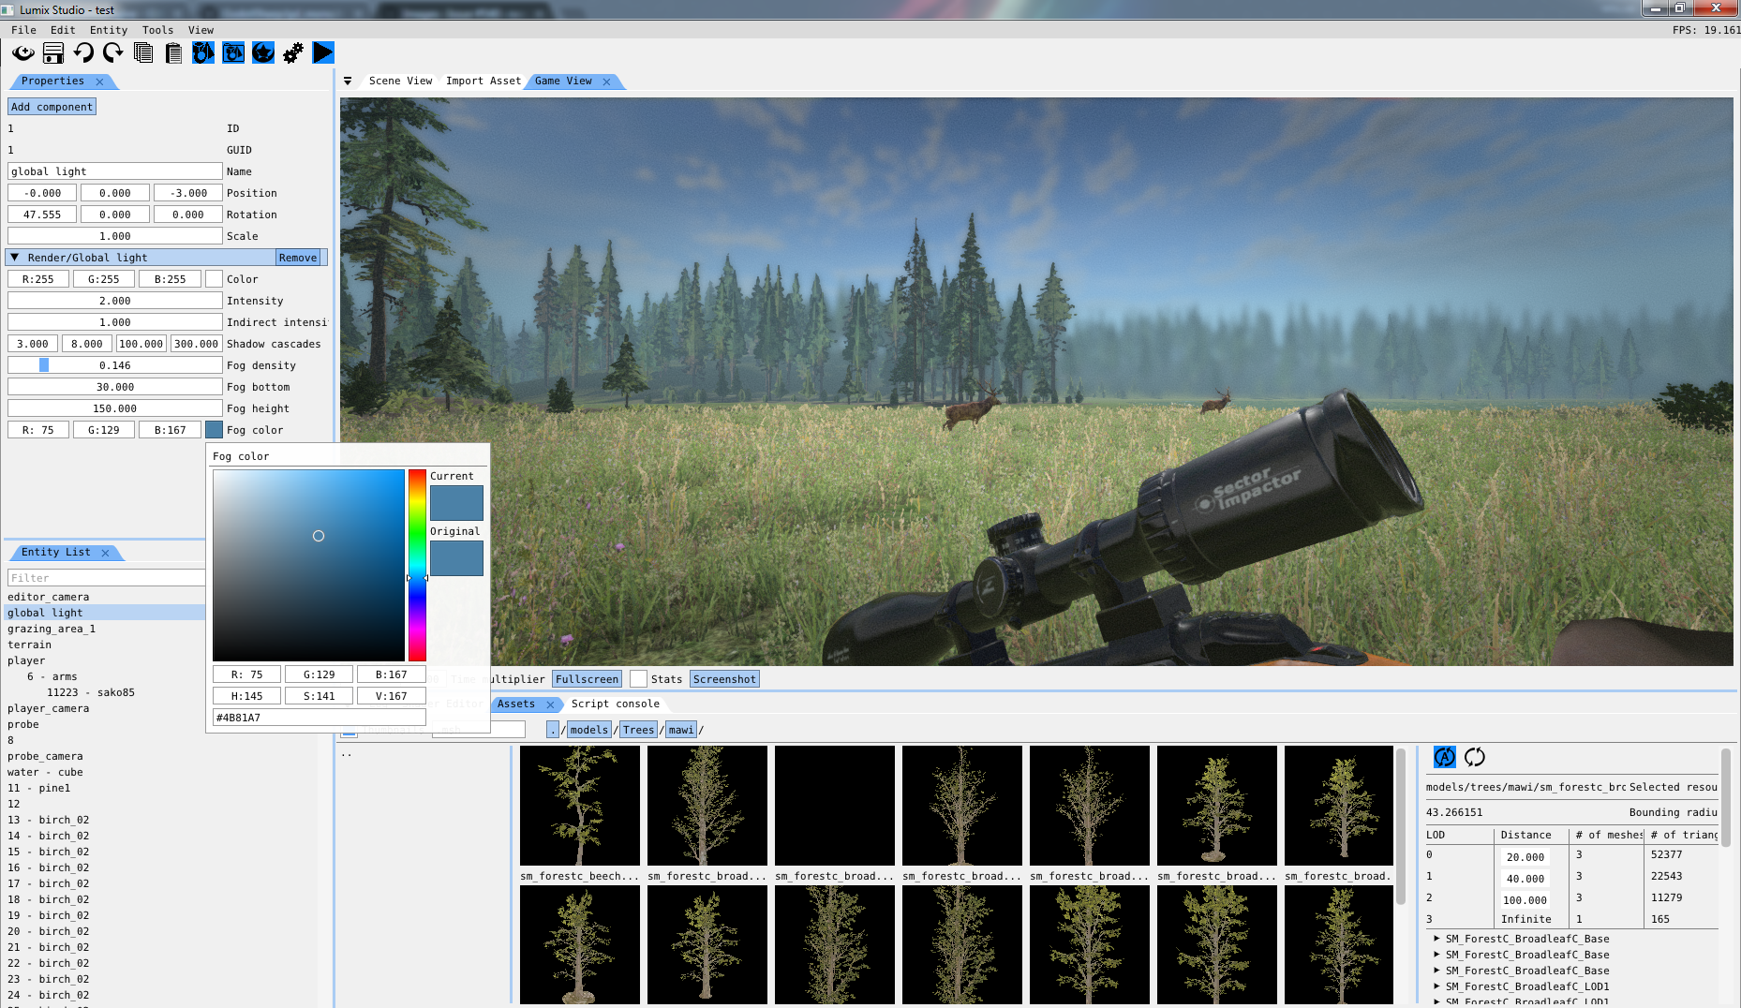Click the Fog color swatch in Properties
The height and width of the screenshot is (1008, 1741).
click(214, 430)
